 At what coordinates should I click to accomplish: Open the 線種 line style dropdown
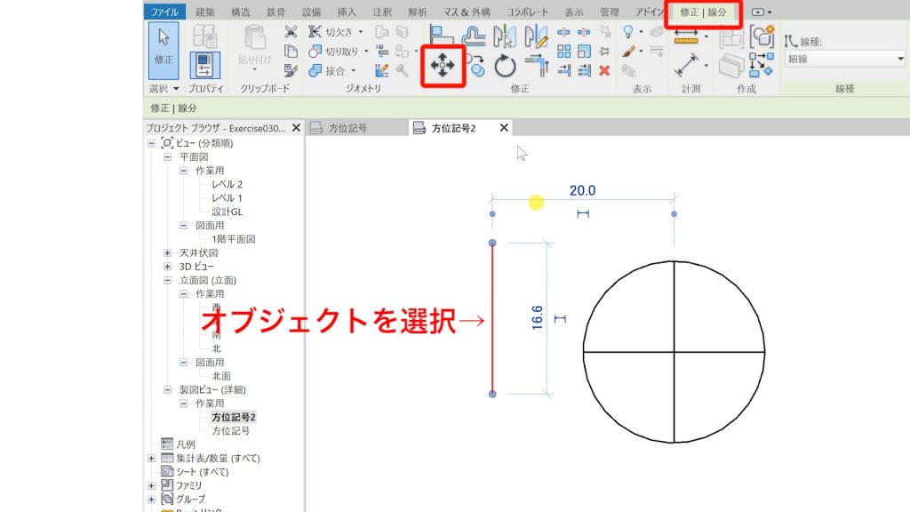[842, 59]
